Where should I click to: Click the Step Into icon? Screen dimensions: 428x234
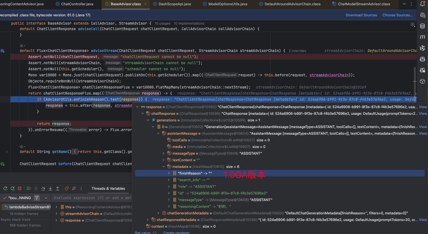(50, 188)
